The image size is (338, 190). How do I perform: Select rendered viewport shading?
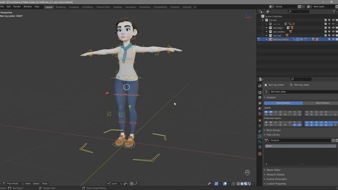[249, 184]
